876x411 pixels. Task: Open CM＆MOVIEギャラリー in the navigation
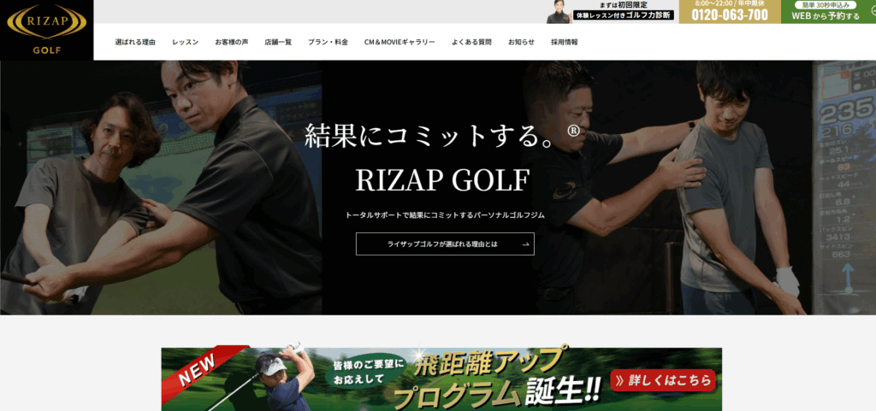coord(400,42)
